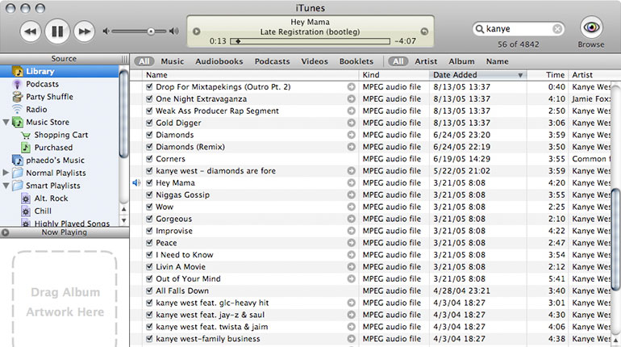Uncheck the One Night Extravaganza checkbox
Image resolution: width=621 pixels, height=347 pixels.
pos(149,98)
